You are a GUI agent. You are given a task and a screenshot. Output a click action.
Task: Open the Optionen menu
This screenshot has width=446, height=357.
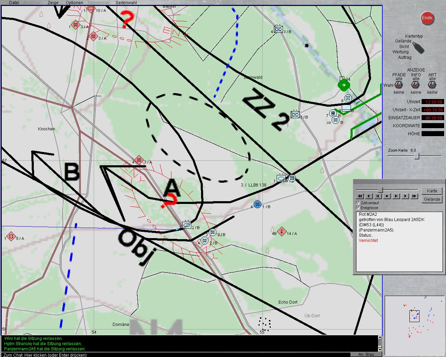pos(75,2)
